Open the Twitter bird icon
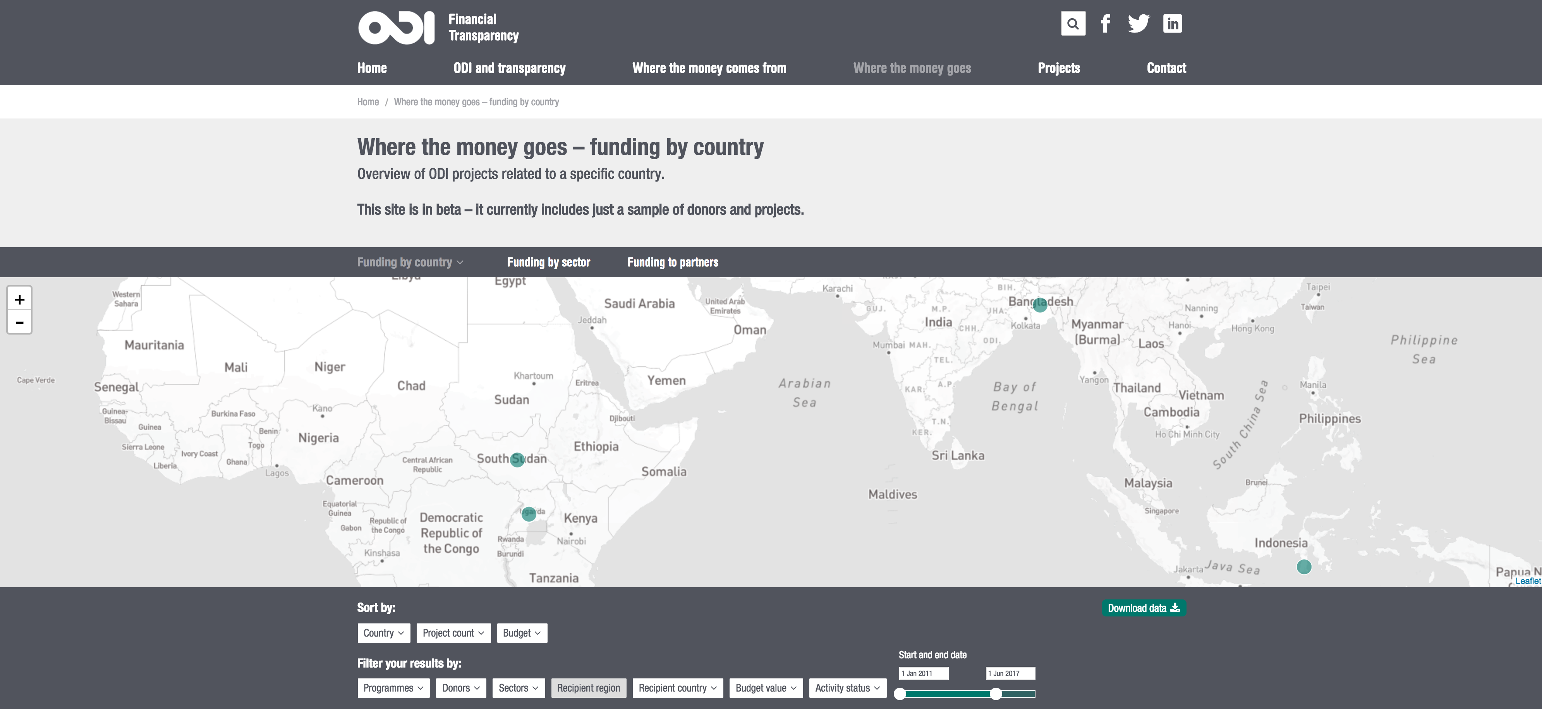The height and width of the screenshot is (709, 1542). click(1138, 24)
